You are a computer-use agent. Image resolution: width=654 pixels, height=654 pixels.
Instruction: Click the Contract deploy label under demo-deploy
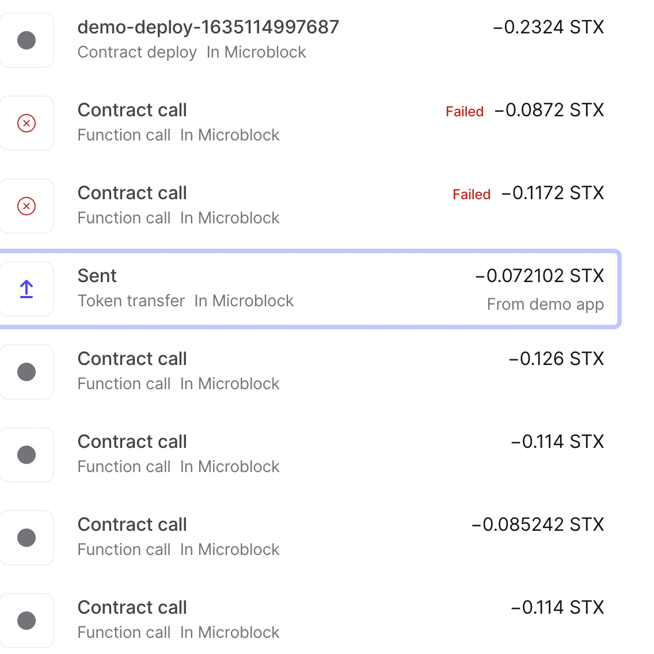coord(138,52)
